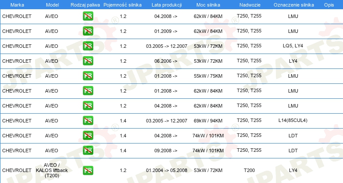Select the L14(85CUL4) engine code cell
Image resolution: width=343 pixels, height=183 pixels.
tap(293, 120)
